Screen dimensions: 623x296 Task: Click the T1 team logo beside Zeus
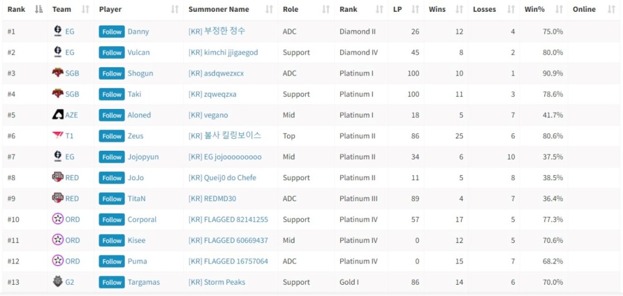pyautogui.click(x=57, y=136)
